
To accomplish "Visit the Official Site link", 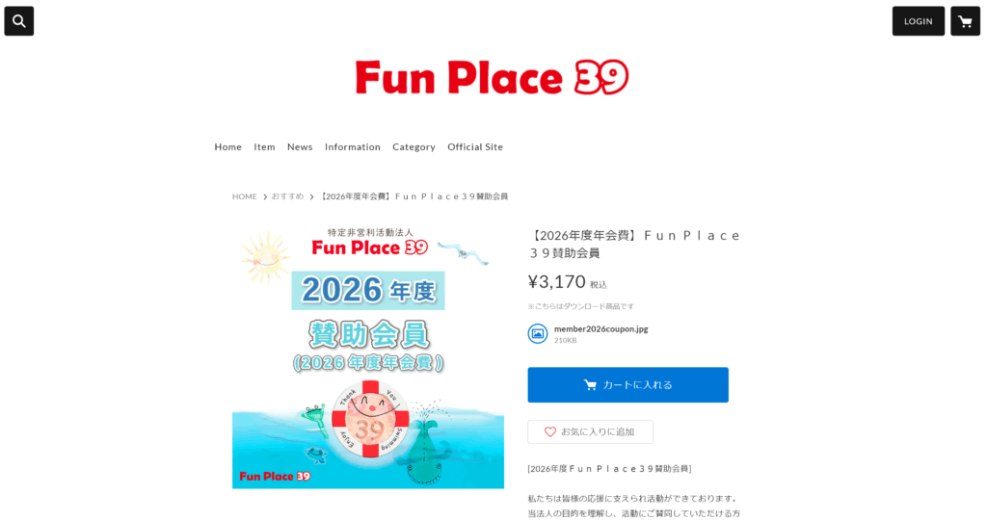I will [475, 146].
